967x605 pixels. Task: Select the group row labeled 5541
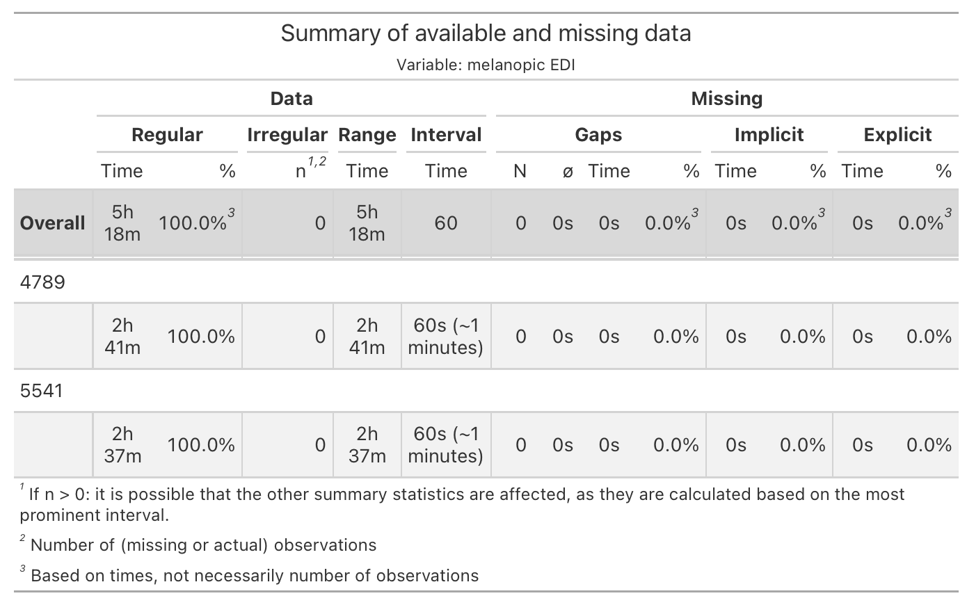click(42, 391)
